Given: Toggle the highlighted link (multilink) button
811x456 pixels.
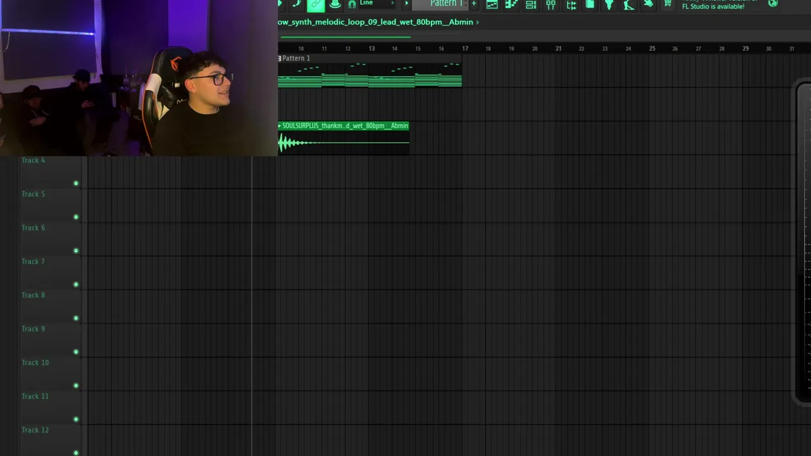Looking at the screenshot, I should click(316, 5).
